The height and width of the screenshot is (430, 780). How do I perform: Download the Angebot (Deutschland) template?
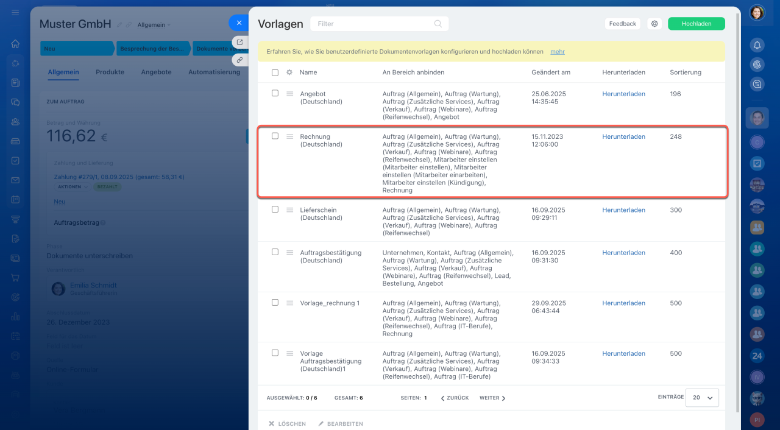click(623, 94)
